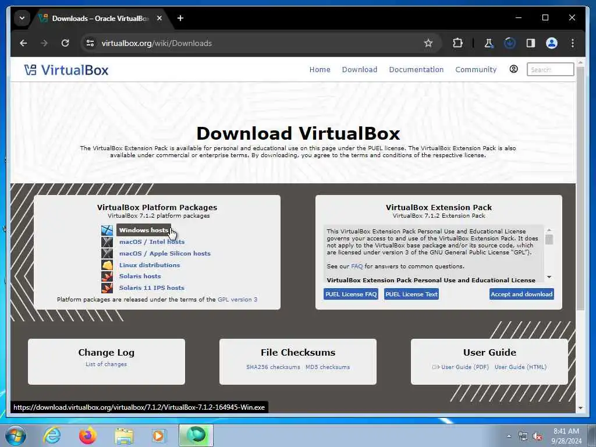Open macOS / Apple Silicon hosts link
The height and width of the screenshot is (447, 596).
pos(165,254)
